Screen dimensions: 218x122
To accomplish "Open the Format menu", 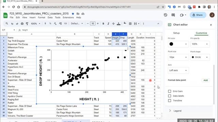I will (42, 18).
